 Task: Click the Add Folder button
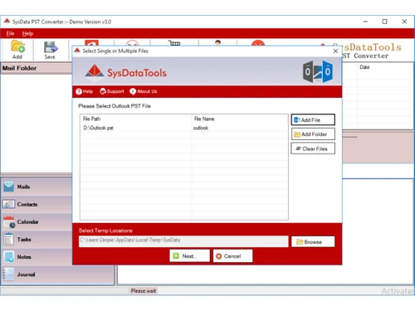313,134
